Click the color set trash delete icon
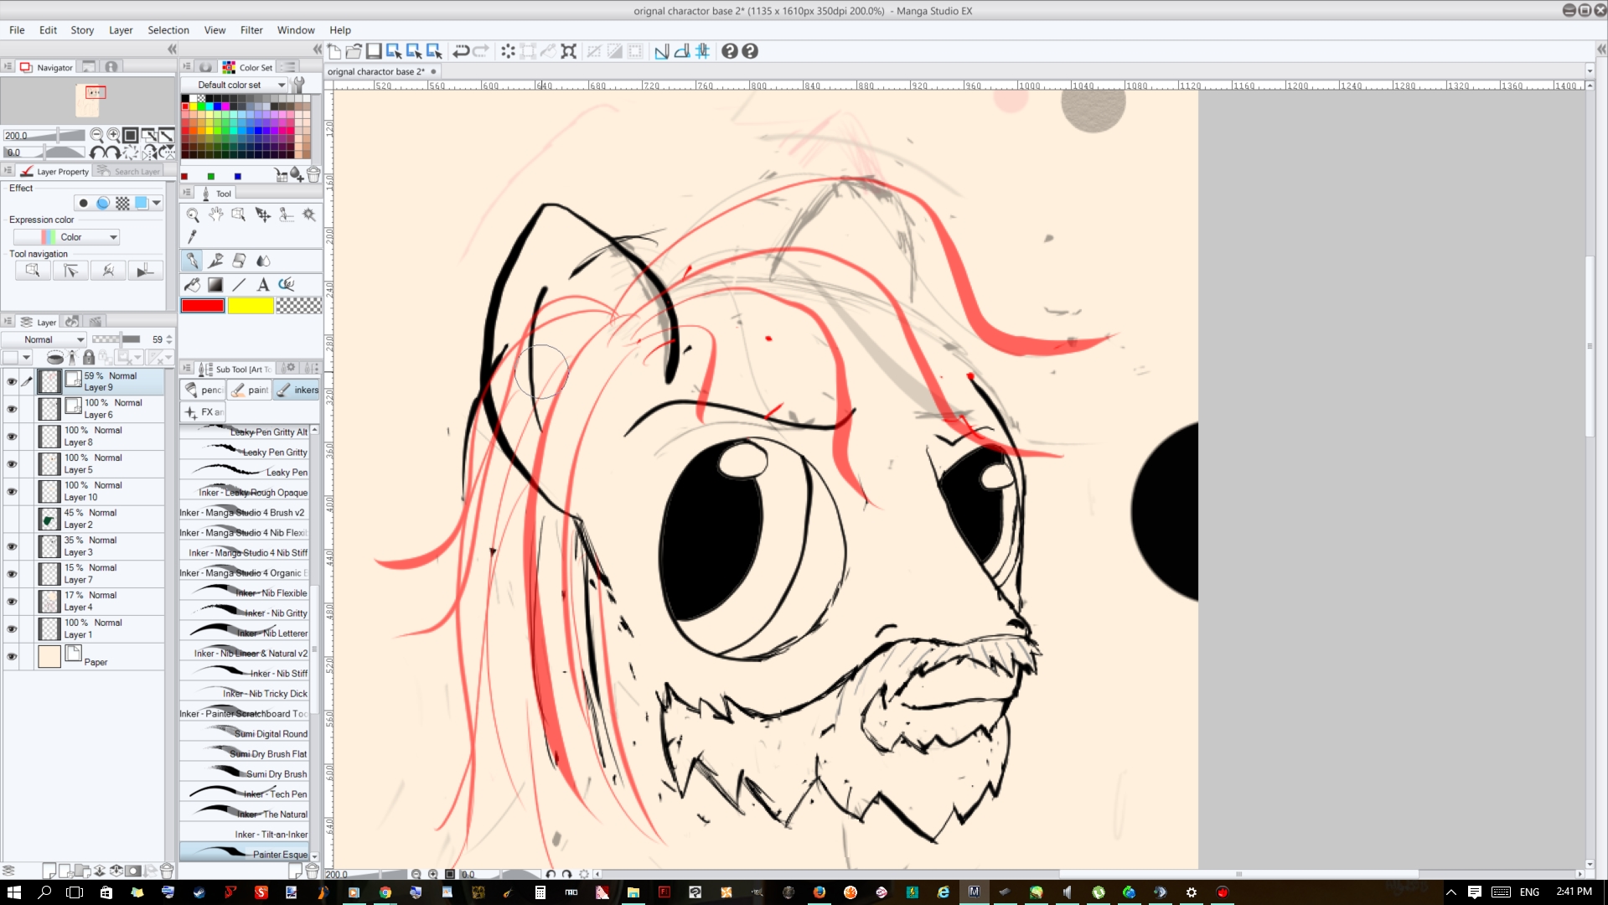The image size is (1608, 905). point(313,174)
